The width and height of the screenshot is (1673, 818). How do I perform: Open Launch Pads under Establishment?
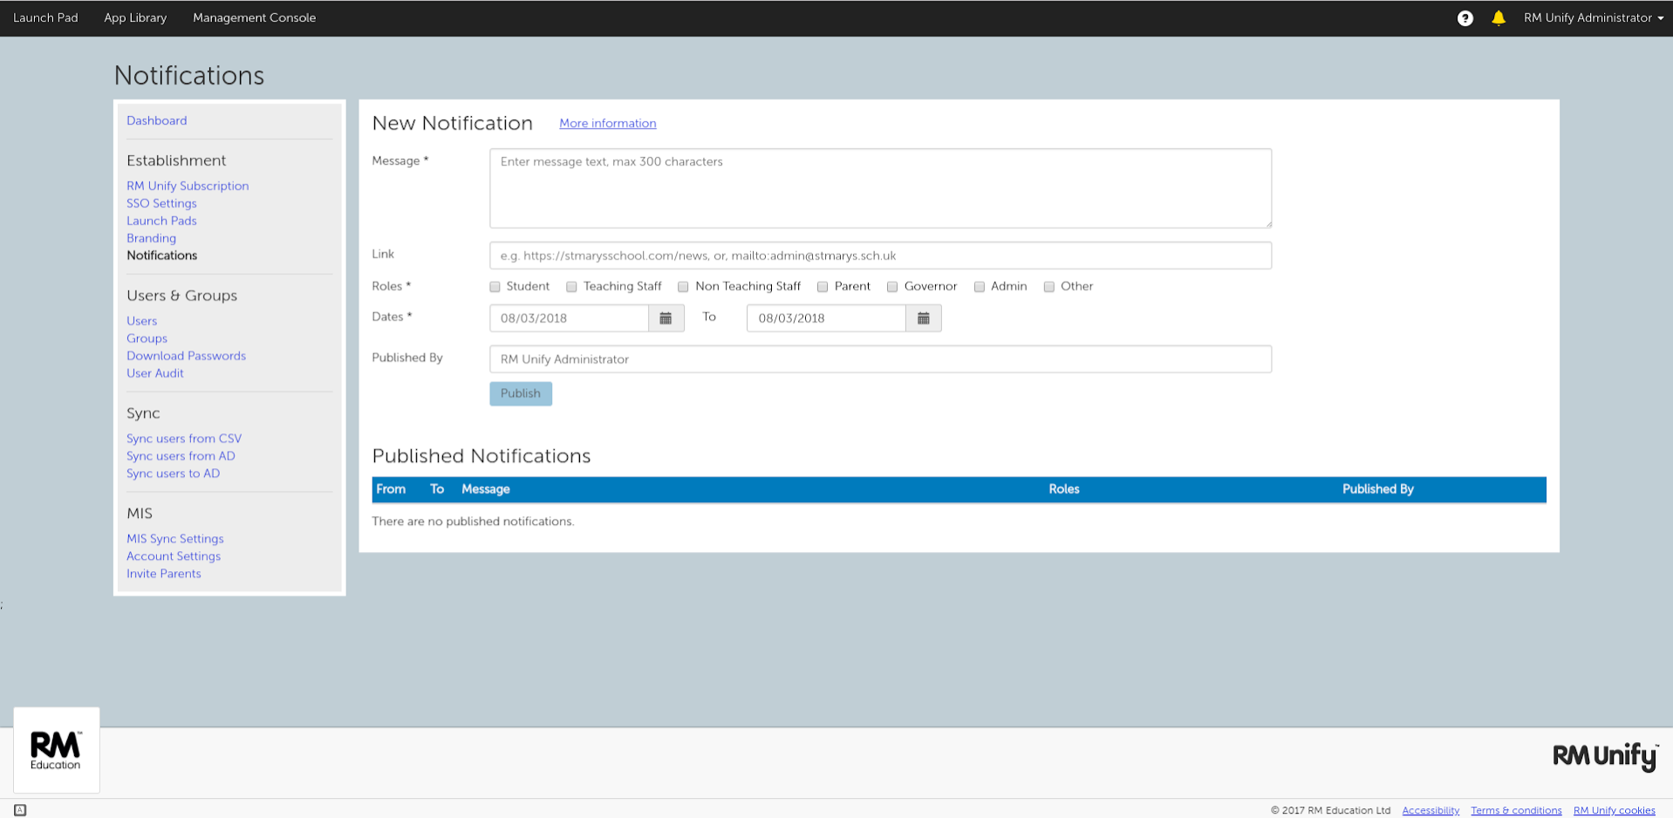click(161, 221)
